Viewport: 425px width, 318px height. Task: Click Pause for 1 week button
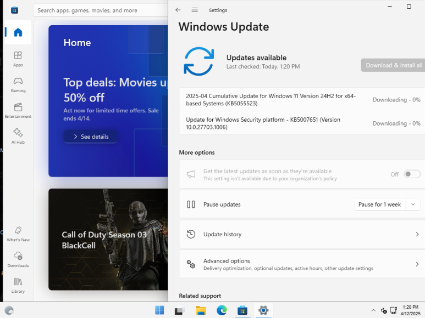(x=379, y=205)
